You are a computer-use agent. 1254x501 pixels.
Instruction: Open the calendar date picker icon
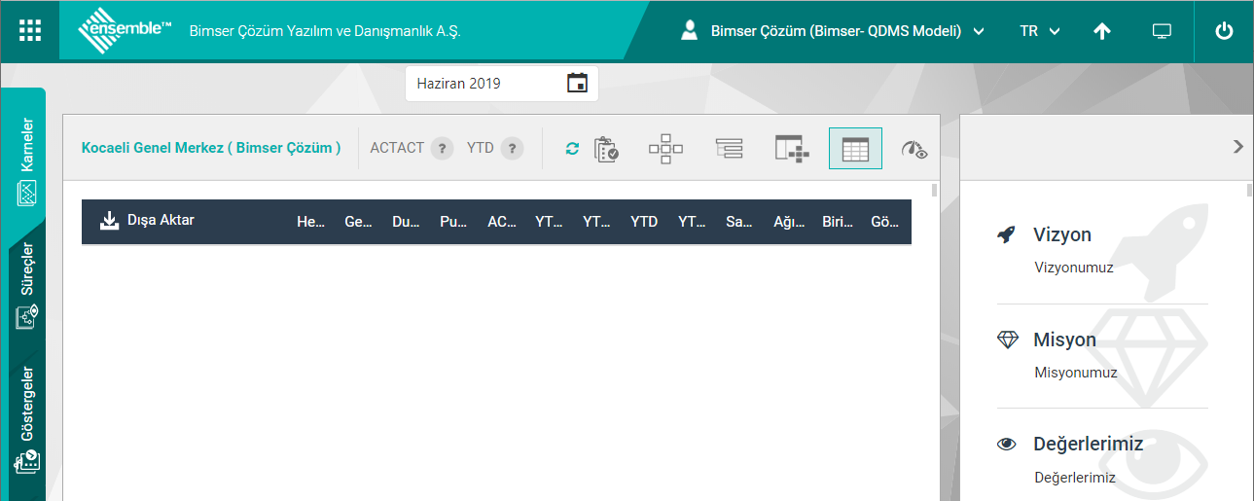(x=577, y=83)
